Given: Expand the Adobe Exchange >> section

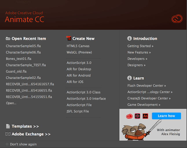Looking at the screenshot, I should [x=31, y=134].
